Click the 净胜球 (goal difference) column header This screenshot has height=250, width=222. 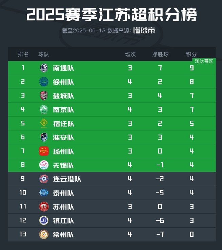pyautogui.click(x=160, y=54)
